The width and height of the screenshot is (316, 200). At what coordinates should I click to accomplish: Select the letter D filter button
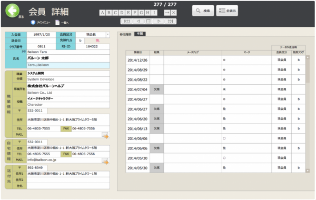(122, 13)
